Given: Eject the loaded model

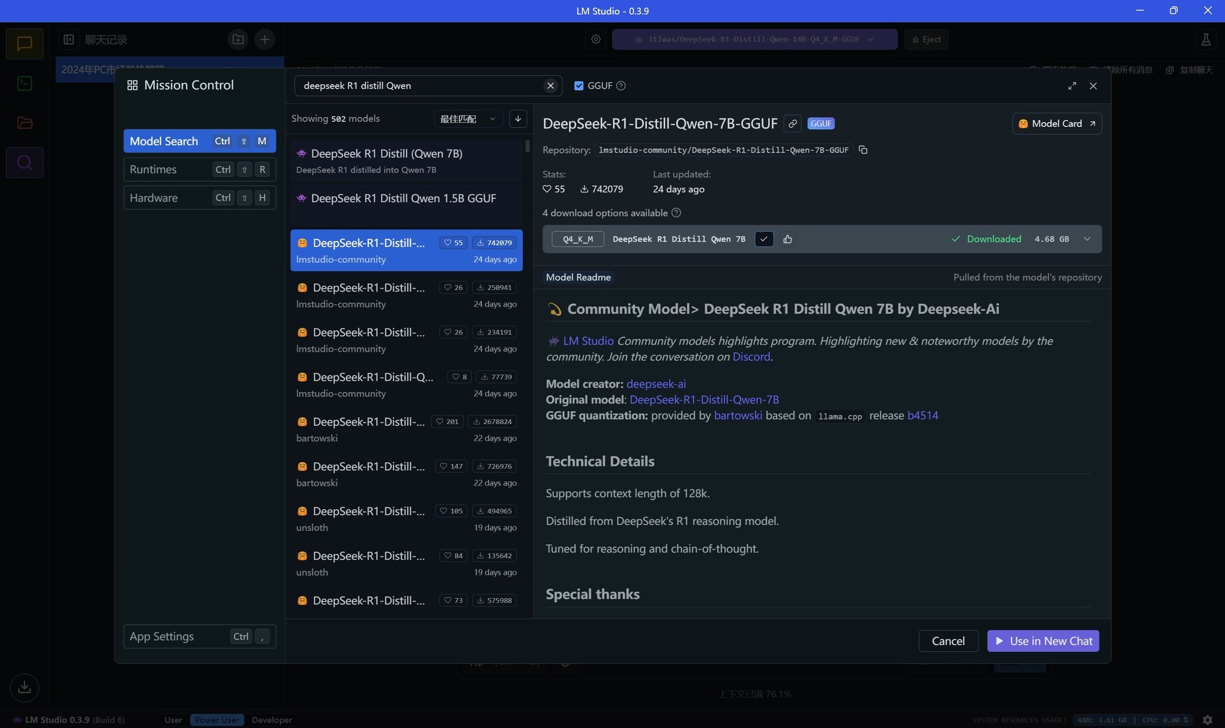Looking at the screenshot, I should tap(926, 39).
